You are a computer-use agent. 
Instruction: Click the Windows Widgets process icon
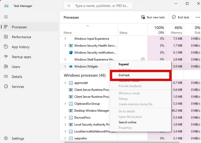tap(71, 66)
